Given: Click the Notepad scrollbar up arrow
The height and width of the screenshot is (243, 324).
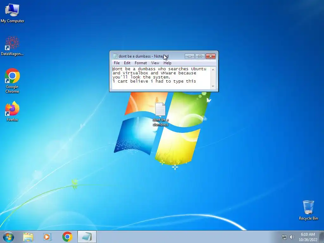Looking at the screenshot, I should (x=213, y=70).
